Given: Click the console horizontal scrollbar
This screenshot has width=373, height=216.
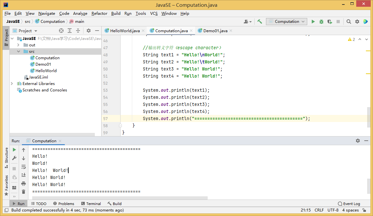Looking at the screenshot, I should point(120,198).
